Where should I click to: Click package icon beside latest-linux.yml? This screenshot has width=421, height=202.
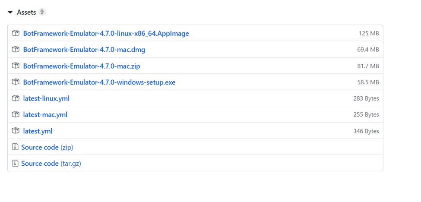[16, 98]
